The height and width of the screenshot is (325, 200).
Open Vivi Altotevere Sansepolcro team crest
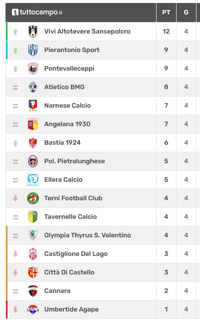coord(33,31)
